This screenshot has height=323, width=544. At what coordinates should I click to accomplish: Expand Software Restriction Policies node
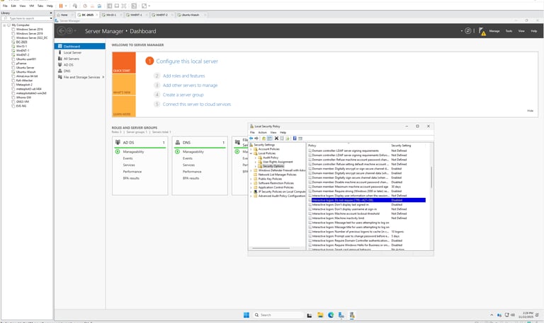click(x=251, y=183)
